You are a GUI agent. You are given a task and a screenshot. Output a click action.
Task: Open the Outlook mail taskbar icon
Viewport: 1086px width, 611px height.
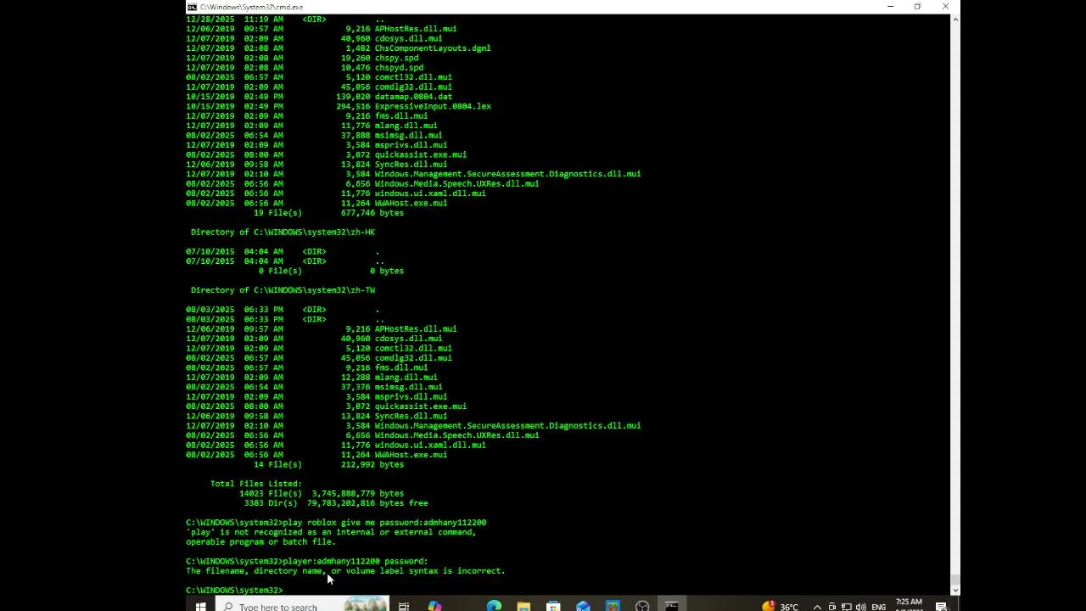[x=583, y=606]
